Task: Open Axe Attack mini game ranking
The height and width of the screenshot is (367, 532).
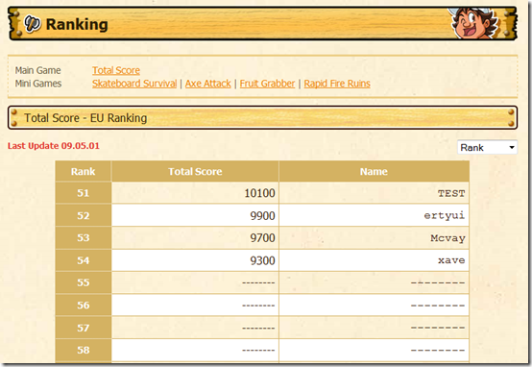Action: 208,84
